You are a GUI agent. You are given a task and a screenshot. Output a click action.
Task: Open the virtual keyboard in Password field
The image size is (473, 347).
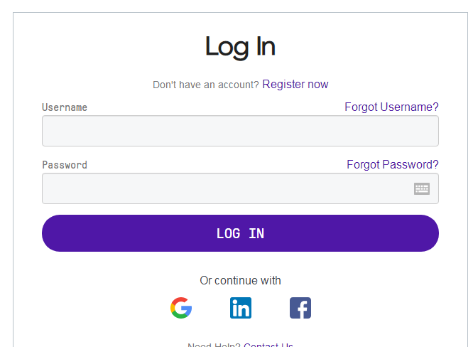(422, 188)
